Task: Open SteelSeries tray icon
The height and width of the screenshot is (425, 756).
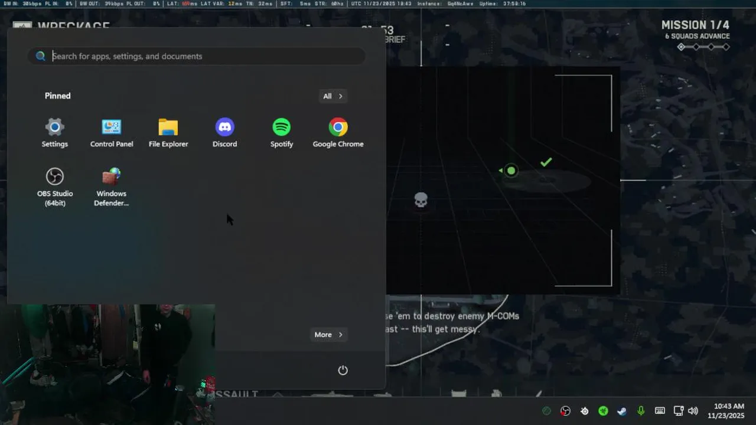Action: (x=584, y=411)
